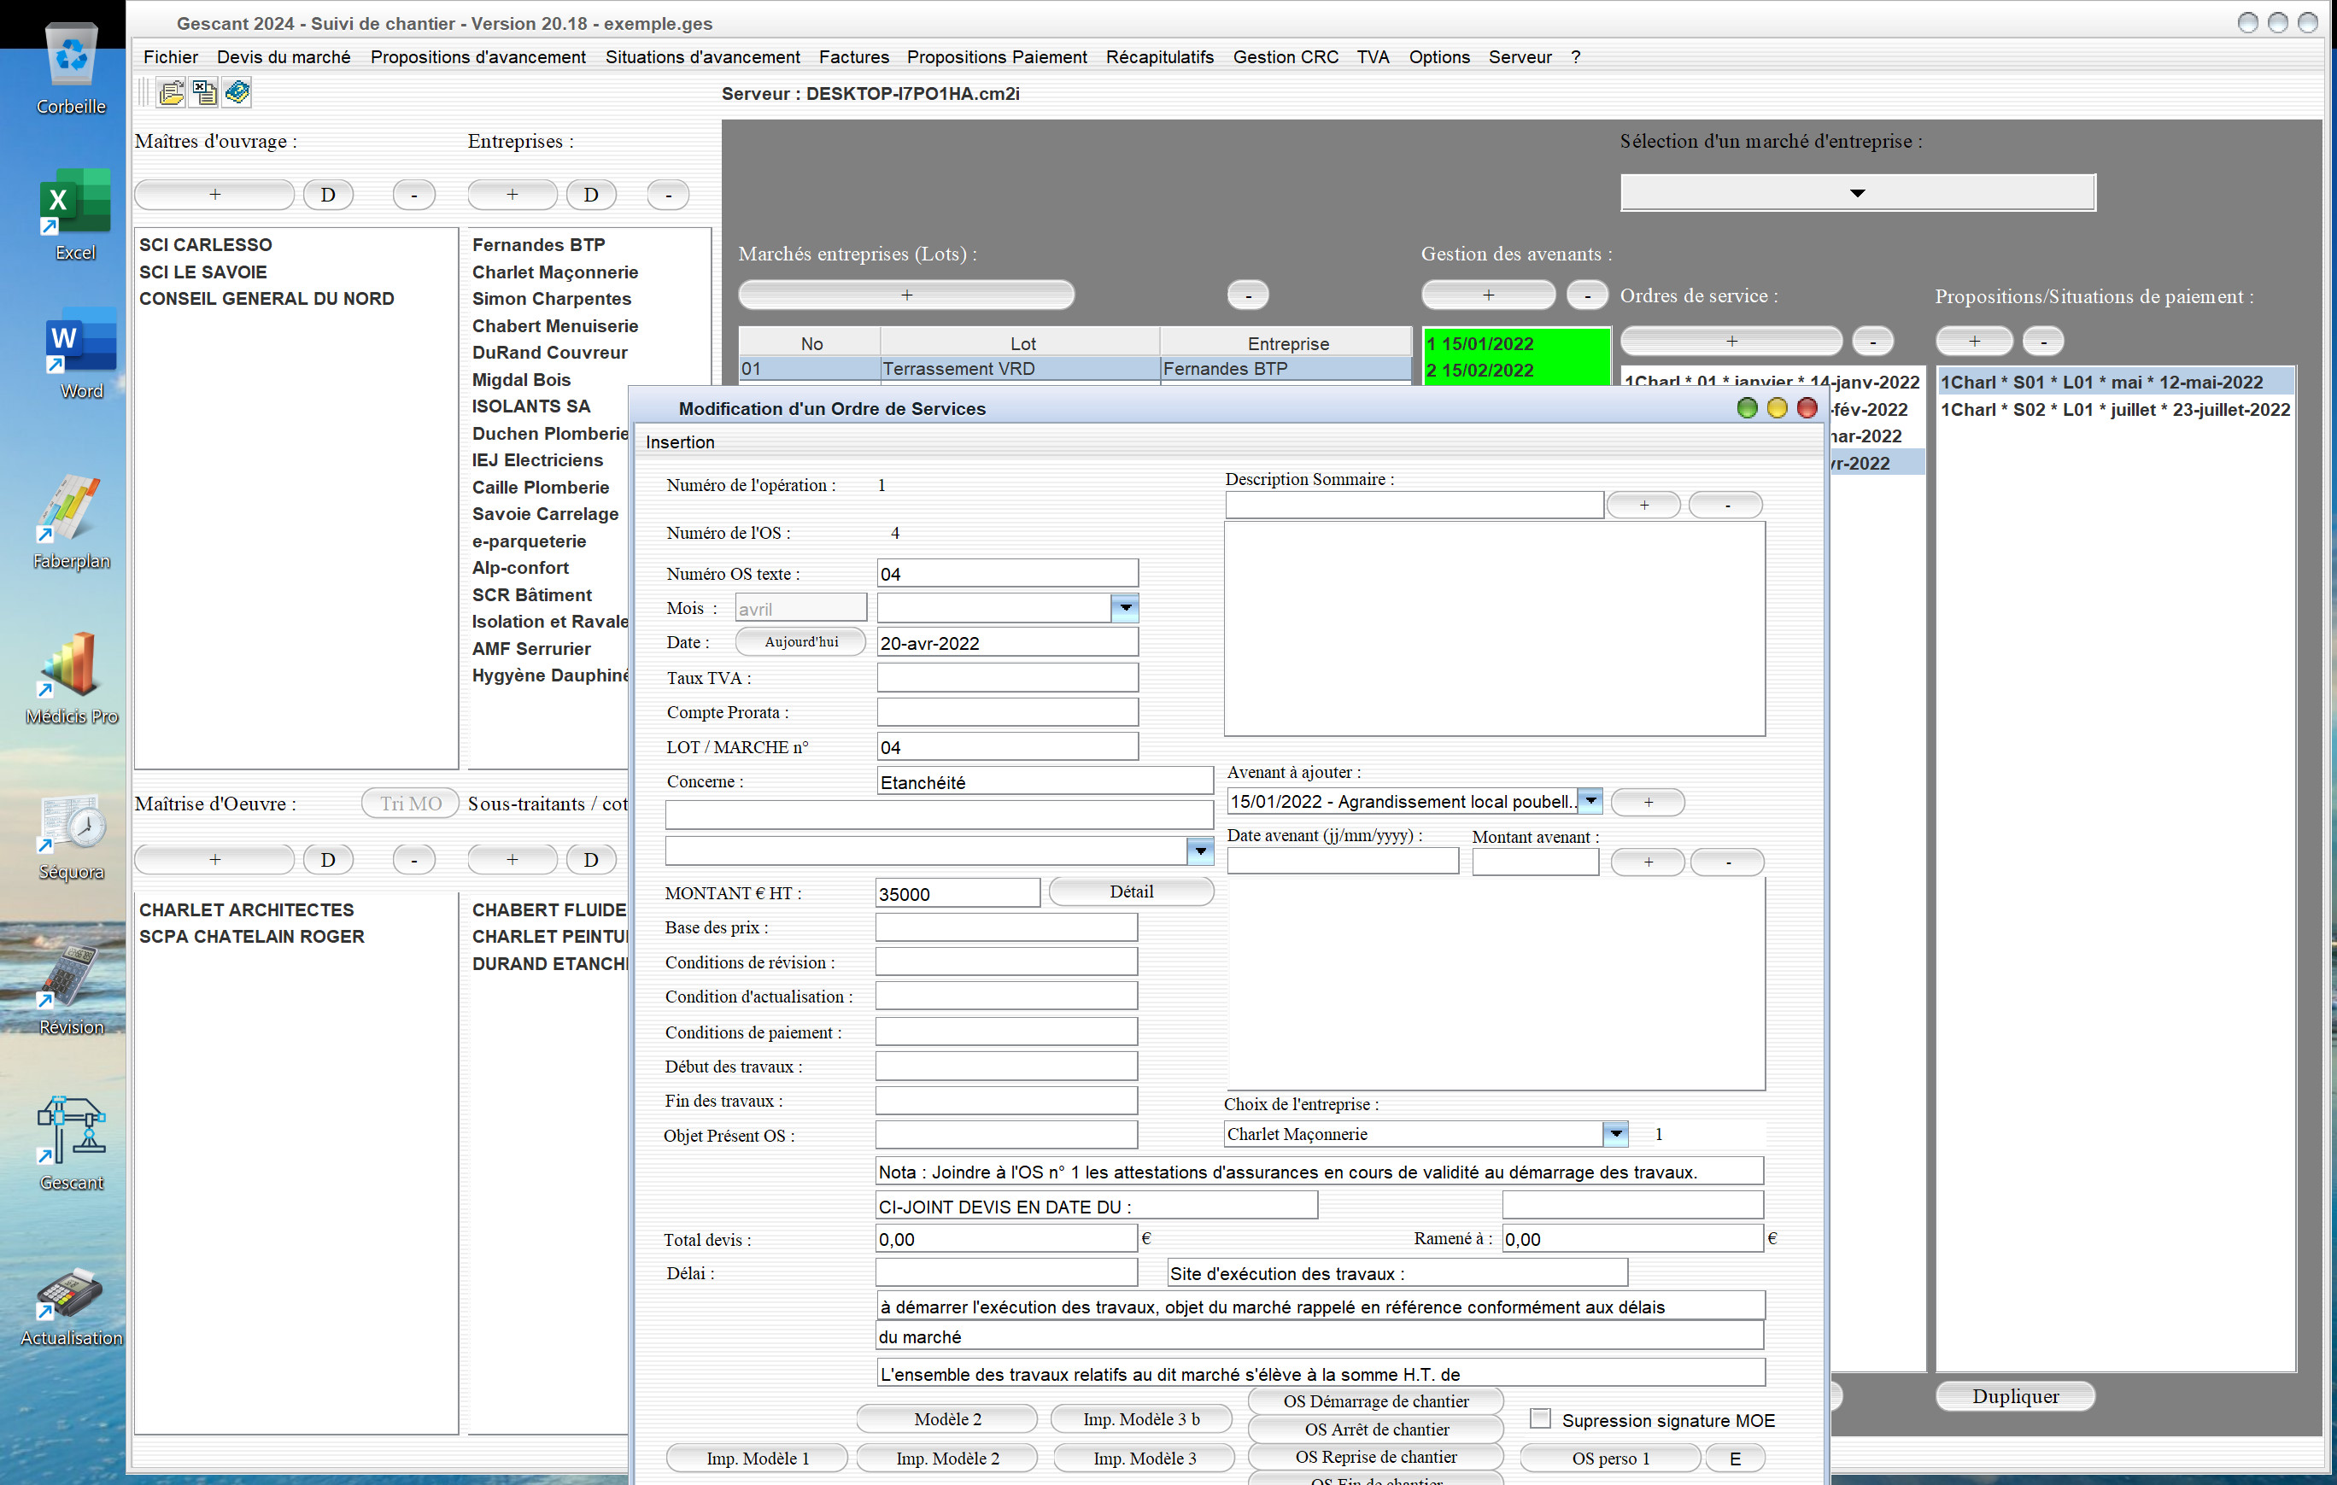
Task: Open the help book toolbar icon
Action: (237, 93)
